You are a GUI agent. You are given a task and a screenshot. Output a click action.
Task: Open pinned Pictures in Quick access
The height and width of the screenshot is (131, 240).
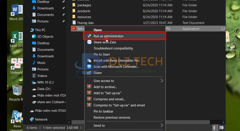[43, 21]
